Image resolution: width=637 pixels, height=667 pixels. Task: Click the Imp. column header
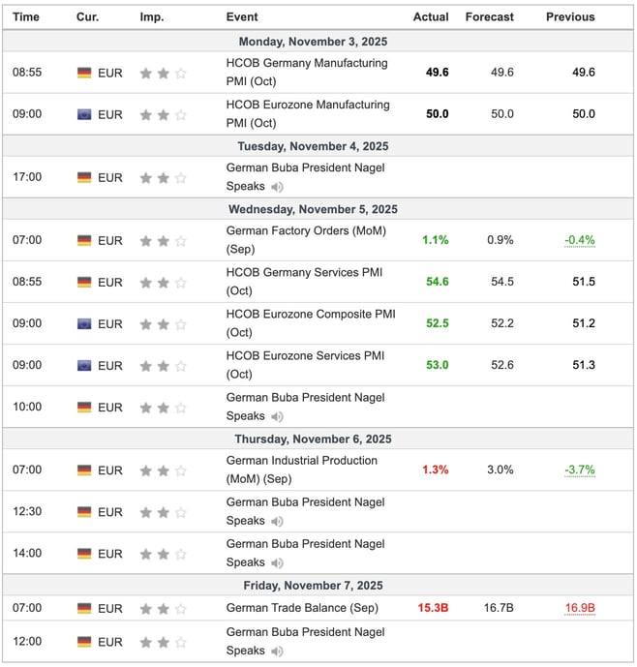pos(152,16)
